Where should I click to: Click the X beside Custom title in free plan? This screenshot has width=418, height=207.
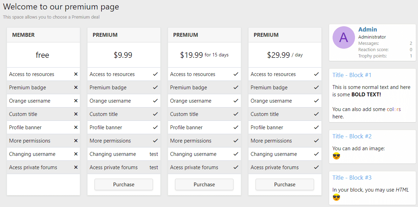[76, 114]
